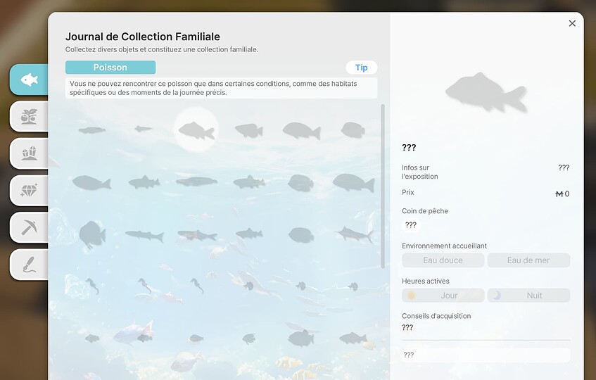Viewport: 596px width, 380px height.
Task: Click the ??? fishing spot tag
Action: (x=411, y=225)
